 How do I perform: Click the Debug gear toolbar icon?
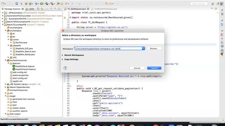click(x=36, y=4)
